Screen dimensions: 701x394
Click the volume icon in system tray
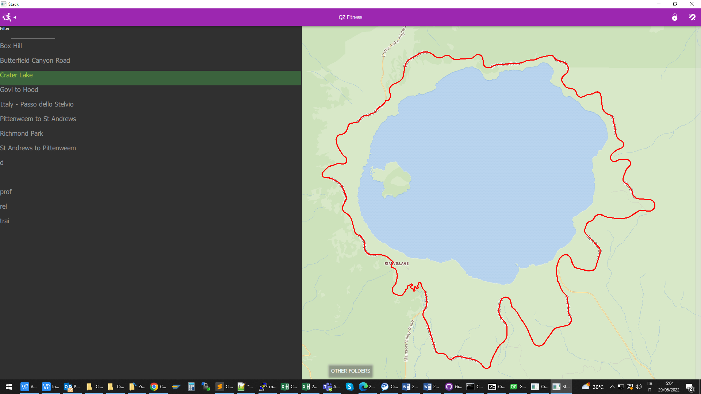click(x=638, y=387)
